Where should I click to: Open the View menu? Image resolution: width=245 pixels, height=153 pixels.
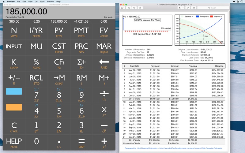(x=30, y=2)
